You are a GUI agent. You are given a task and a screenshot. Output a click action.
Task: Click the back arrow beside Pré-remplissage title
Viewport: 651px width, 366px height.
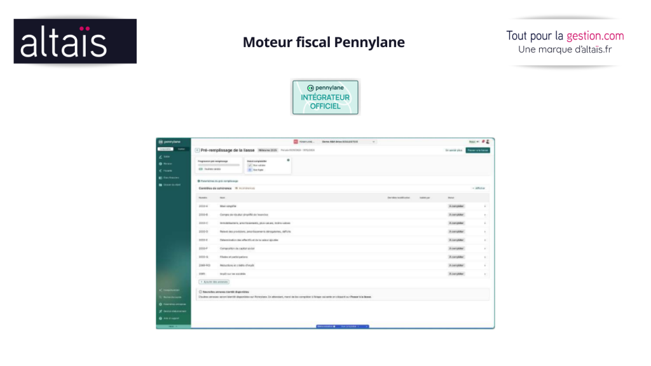[x=197, y=151]
